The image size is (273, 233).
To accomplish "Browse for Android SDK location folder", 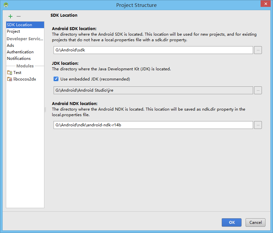I will point(258,50).
